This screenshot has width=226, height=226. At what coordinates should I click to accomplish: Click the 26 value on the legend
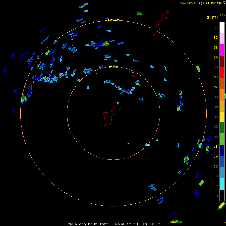coord(216,127)
